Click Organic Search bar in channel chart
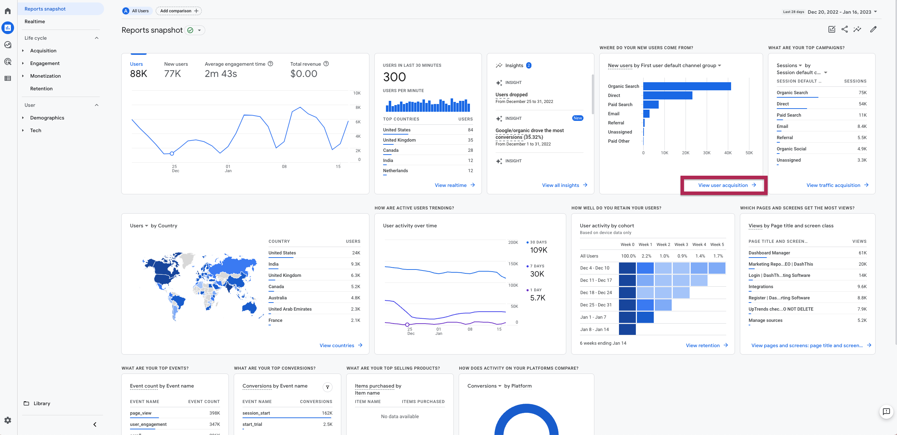The width and height of the screenshot is (897, 435). click(x=687, y=86)
